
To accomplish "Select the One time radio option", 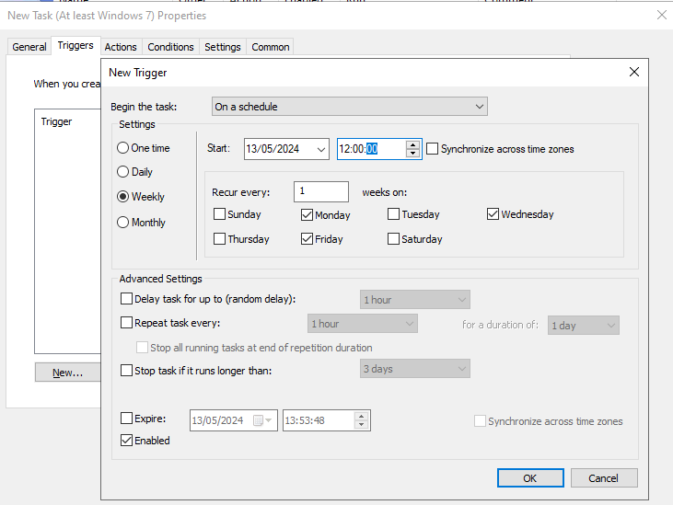I will 123,148.
